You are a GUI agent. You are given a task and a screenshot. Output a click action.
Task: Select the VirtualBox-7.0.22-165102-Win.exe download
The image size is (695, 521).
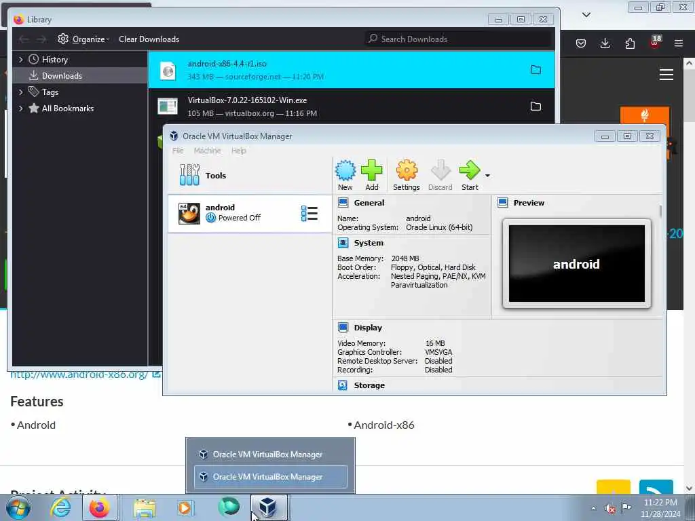click(x=351, y=107)
